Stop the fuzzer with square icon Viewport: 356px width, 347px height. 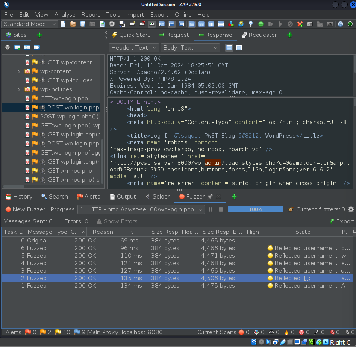(x=221, y=209)
